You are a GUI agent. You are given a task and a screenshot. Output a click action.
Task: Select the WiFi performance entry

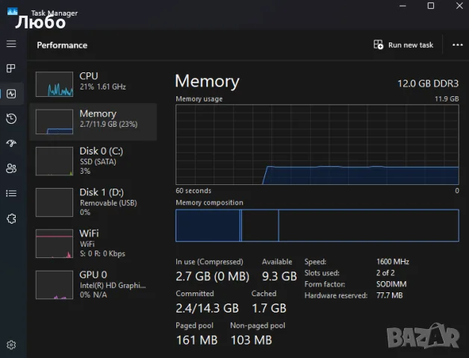pyautogui.click(x=93, y=243)
